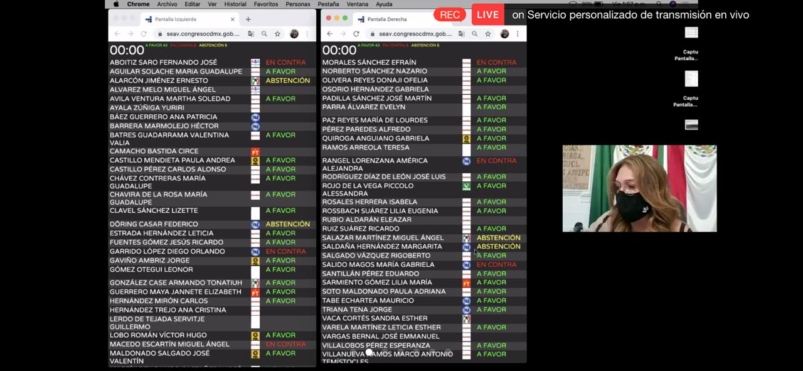Reload the Pantalla Derecha browser window
The width and height of the screenshot is (803, 371).
click(x=356, y=34)
